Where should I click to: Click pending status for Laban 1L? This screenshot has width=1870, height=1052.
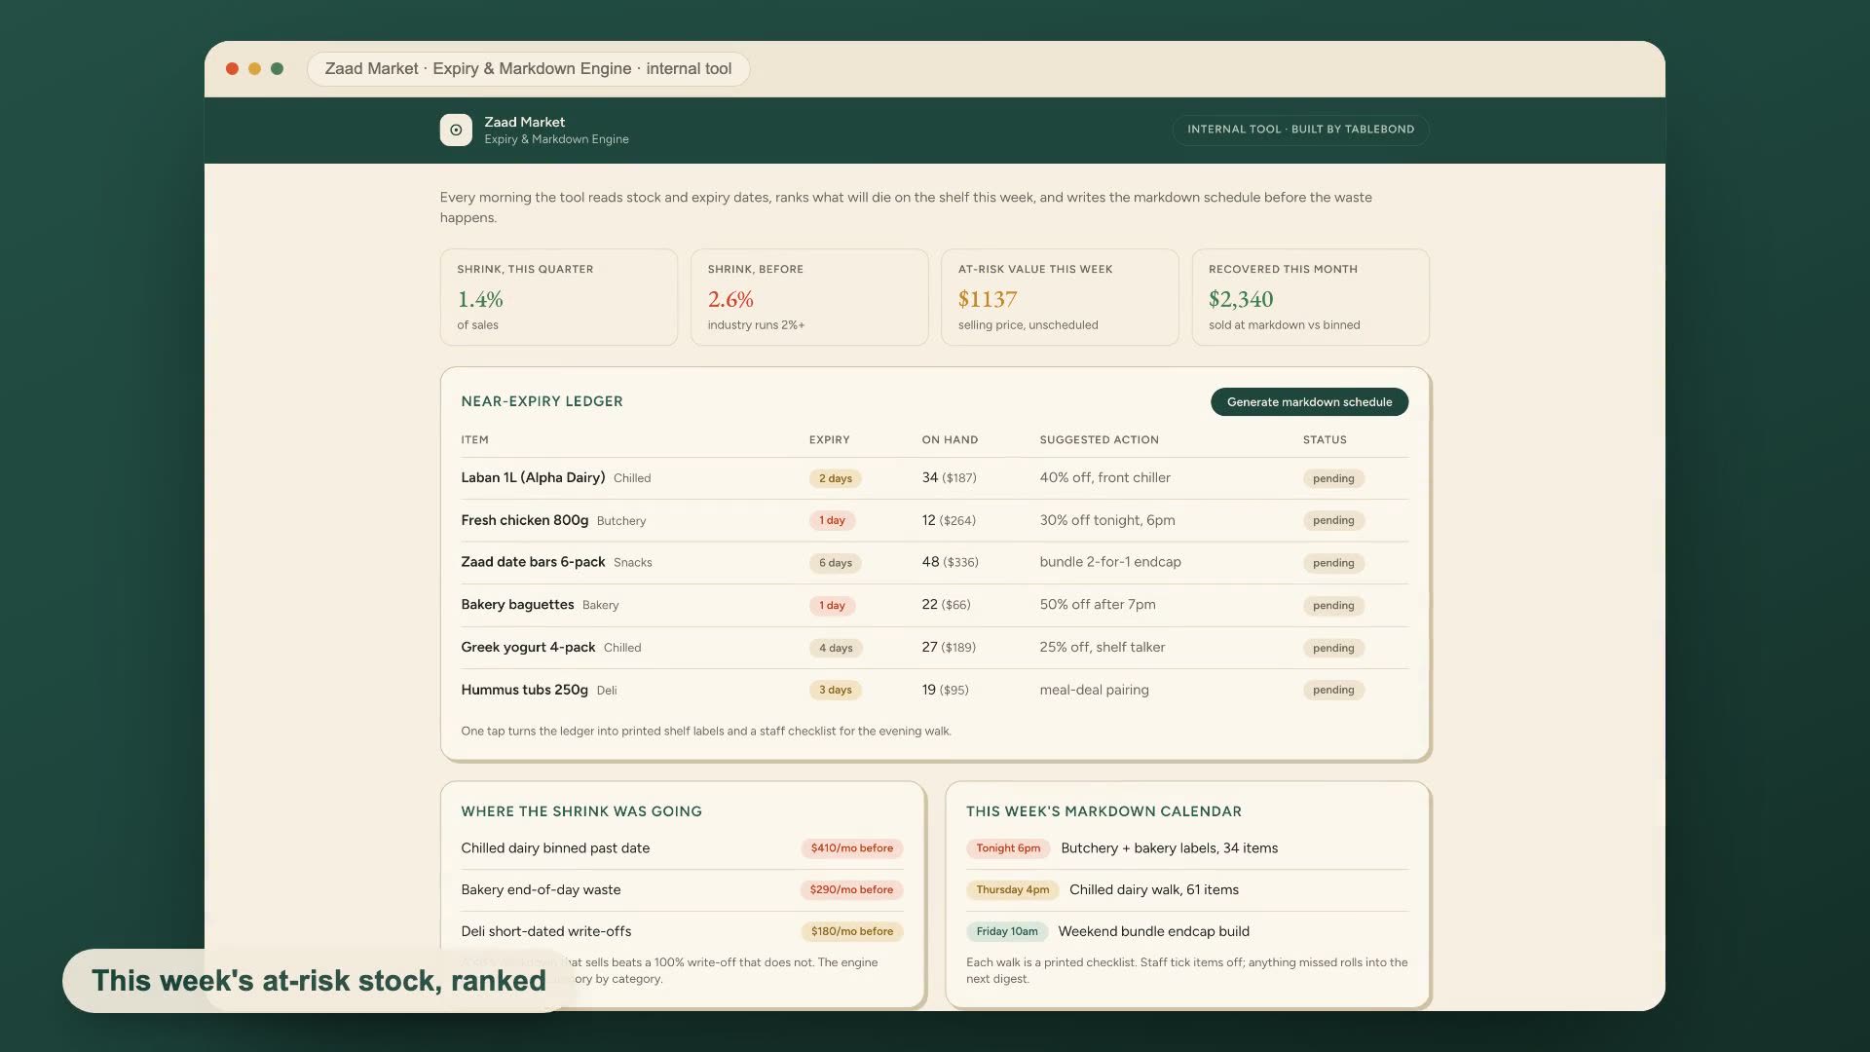(1333, 478)
